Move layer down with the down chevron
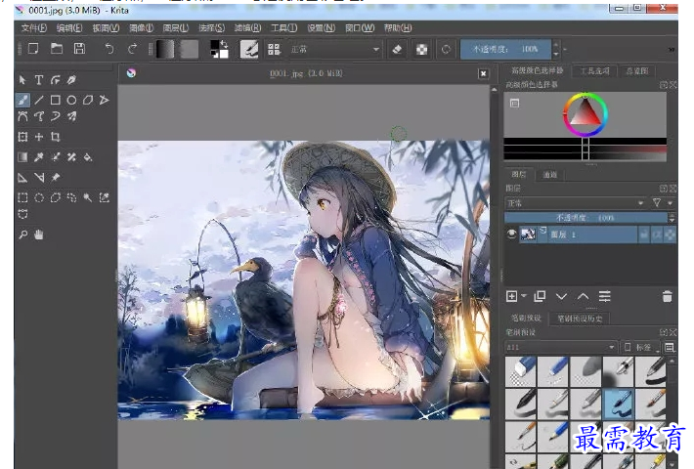The image size is (694, 469). point(561,296)
